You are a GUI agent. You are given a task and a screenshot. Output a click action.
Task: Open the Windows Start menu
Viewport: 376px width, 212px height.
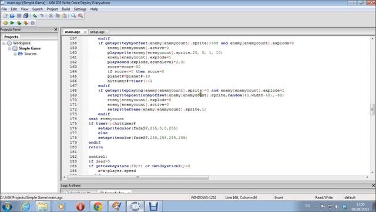click(x=7, y=207)
